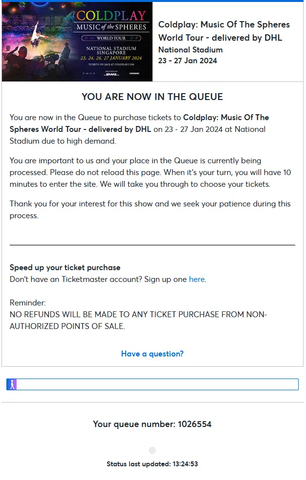Click 'Speed up your ticket purchase' heading
Viewport: 306px width, 480px height.
(65, 268)
